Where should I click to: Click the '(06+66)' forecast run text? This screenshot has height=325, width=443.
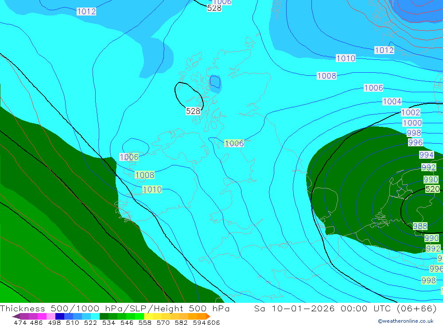(x=417, y=308)
